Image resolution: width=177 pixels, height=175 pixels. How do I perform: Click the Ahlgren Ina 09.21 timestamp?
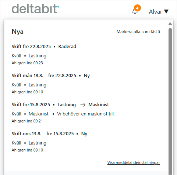tap(27, 121)
